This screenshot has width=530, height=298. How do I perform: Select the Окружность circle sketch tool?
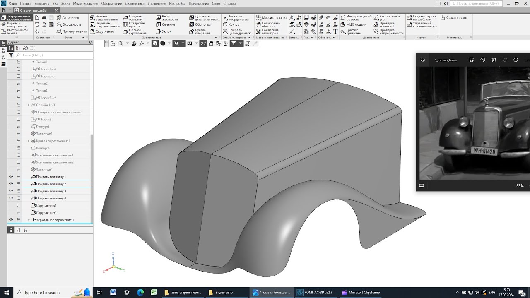click(x=69, y=24)
